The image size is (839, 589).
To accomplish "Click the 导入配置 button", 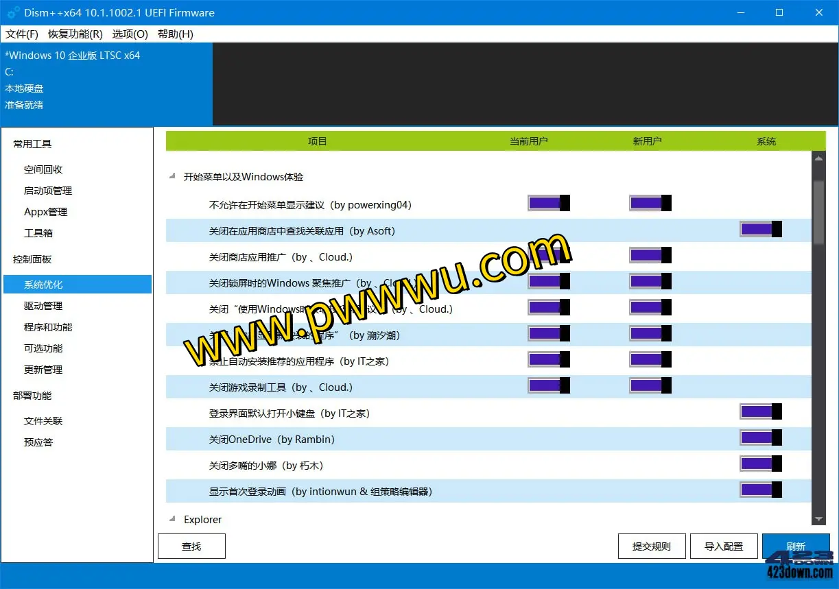I will coord(724,546).
